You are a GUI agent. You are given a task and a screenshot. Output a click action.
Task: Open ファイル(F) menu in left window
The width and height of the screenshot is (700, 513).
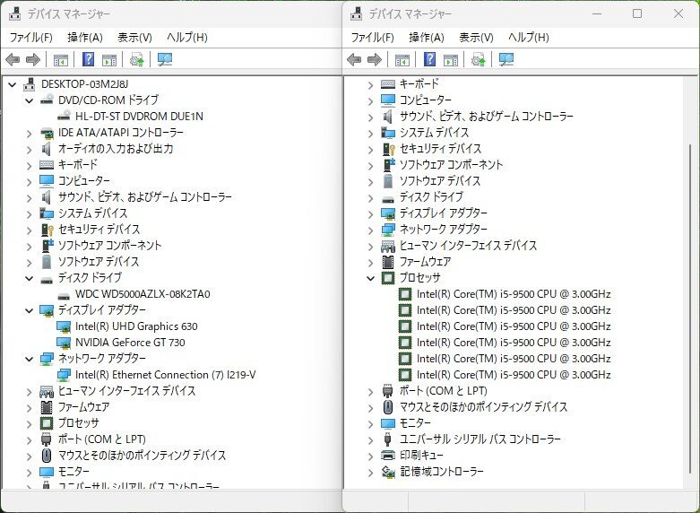click(x=30, y=37)
